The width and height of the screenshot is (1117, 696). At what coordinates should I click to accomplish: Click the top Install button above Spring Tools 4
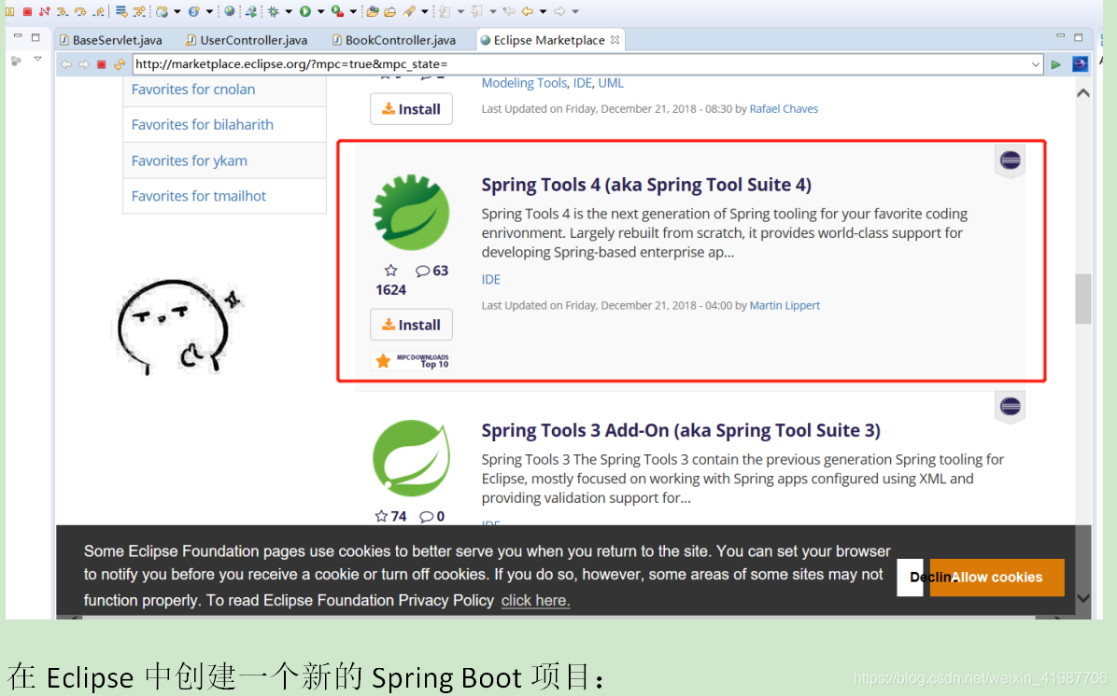[411, 109]
